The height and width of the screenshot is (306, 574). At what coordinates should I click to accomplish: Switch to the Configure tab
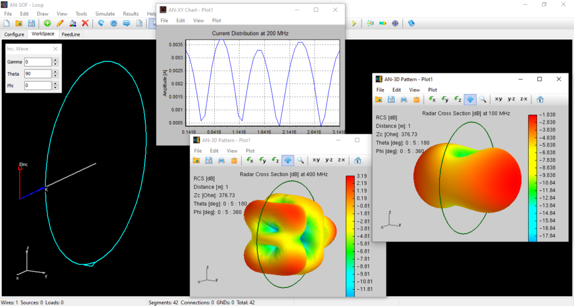pos(14,34)
